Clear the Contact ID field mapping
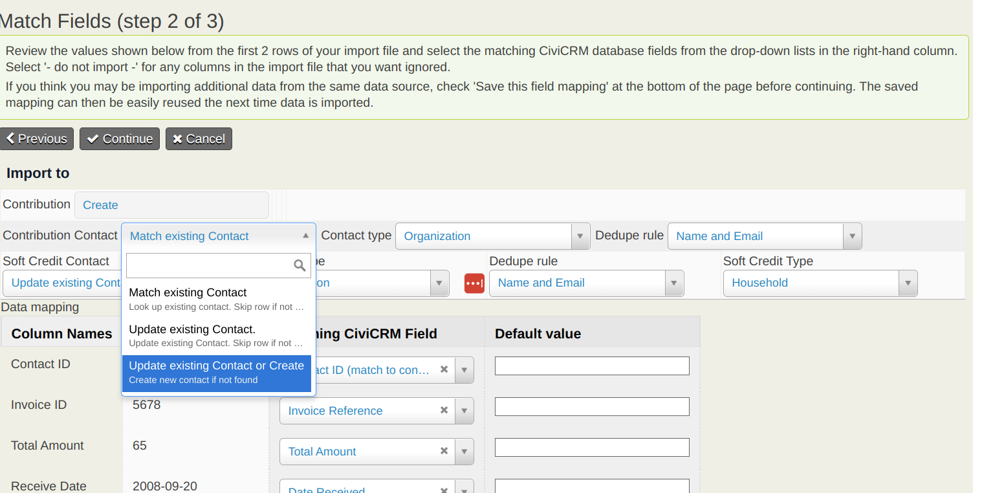This screenshot has width=982, height=493. pyautogui.click(x=444, y=369)
